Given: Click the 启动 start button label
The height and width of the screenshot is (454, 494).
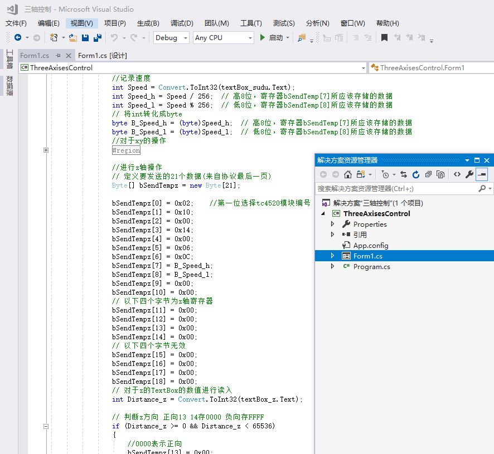Looking at the screenshot, I should click(275, 38).
